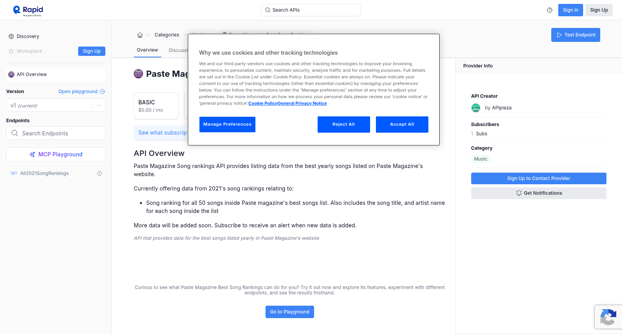Click Sign Up to Contact Provider
The image size is (622, 334).
[x=539, y=178]
